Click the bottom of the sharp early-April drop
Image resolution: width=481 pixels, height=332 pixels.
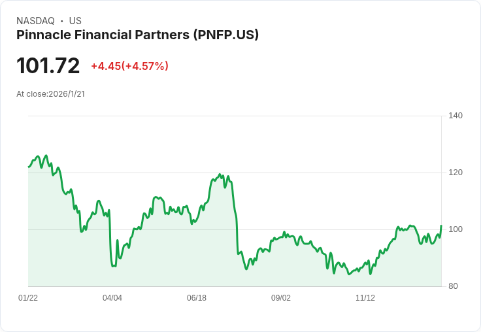tap(112, 266)
